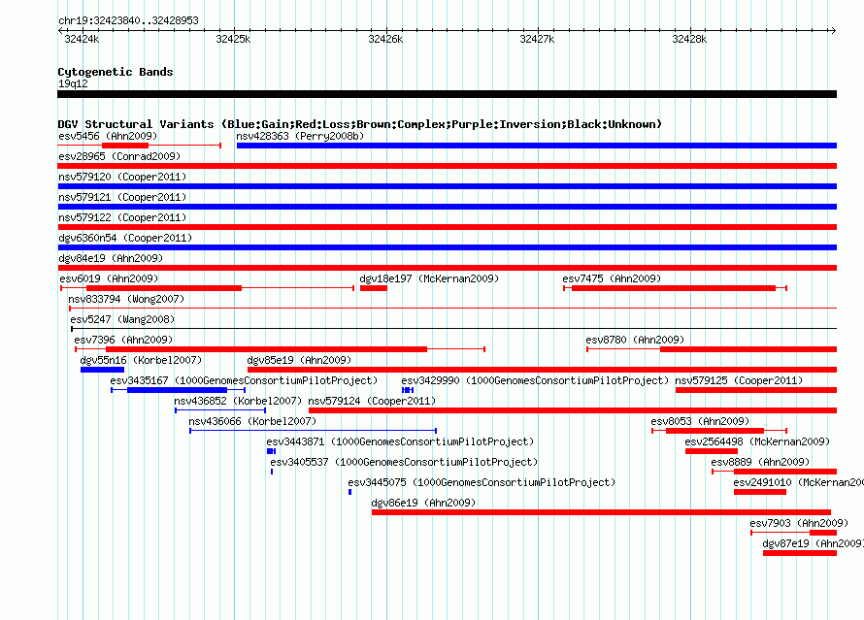The width and height of the screenshot is (864, 620).
Task: Click the 32427k ruler position label
Action: click(537, 39)
